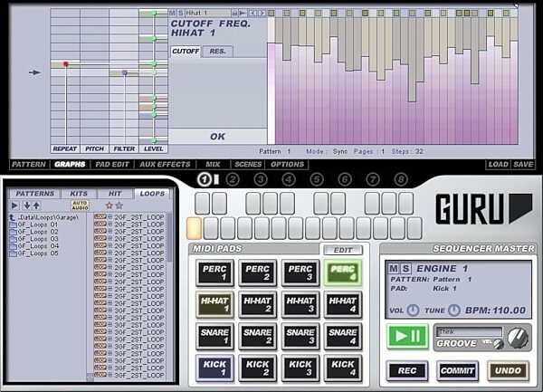Solo the Hihat 1 graph track (S)

tap(180, 14)
